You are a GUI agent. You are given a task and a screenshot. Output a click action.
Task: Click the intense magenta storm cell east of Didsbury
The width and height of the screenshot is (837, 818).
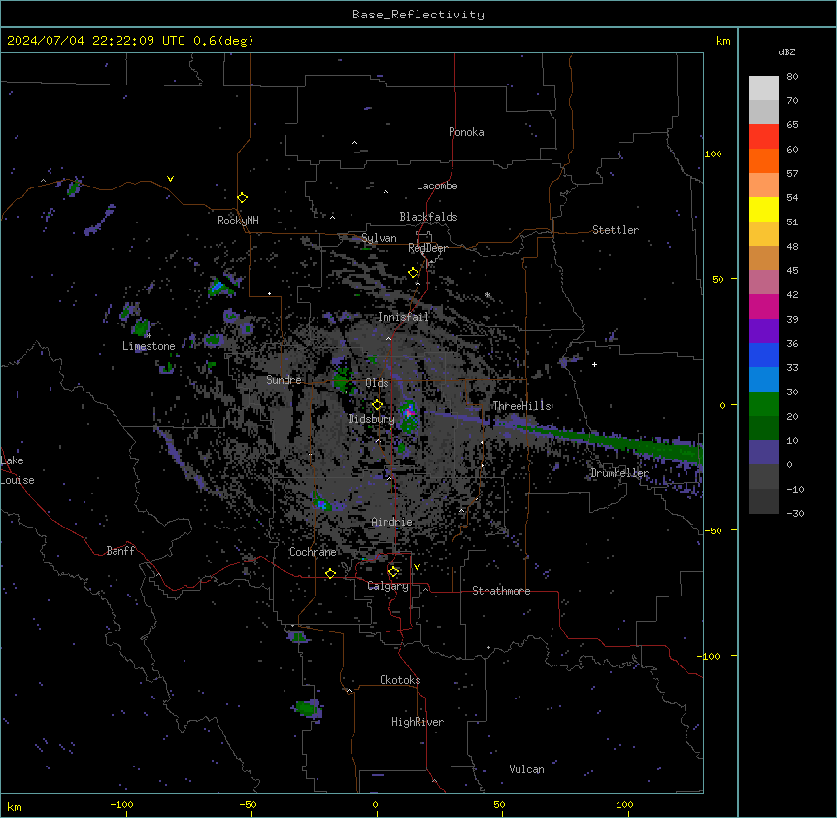tap(409, 412)
